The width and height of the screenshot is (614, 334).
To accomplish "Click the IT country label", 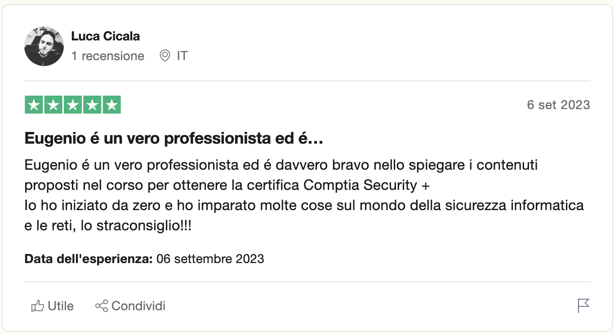I will tap(182, 56).
